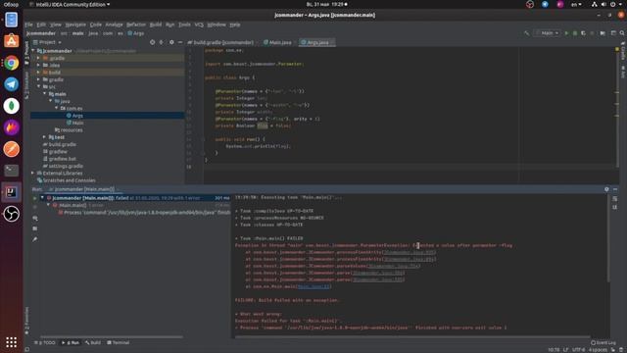Open the File menu
The height and width of the screenshot is (353, 627).
pyautogui.click(x=28, y=25)
